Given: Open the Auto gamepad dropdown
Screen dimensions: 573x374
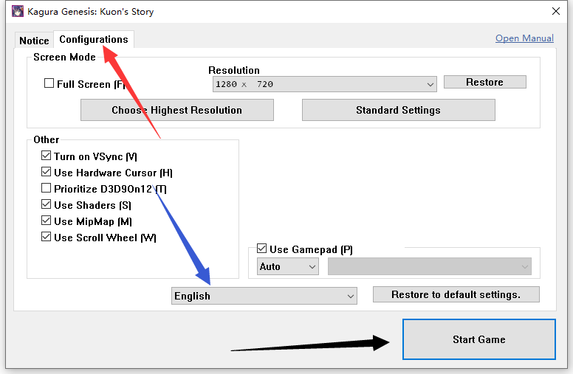Looking at the screenshot, I should point(287,266).
